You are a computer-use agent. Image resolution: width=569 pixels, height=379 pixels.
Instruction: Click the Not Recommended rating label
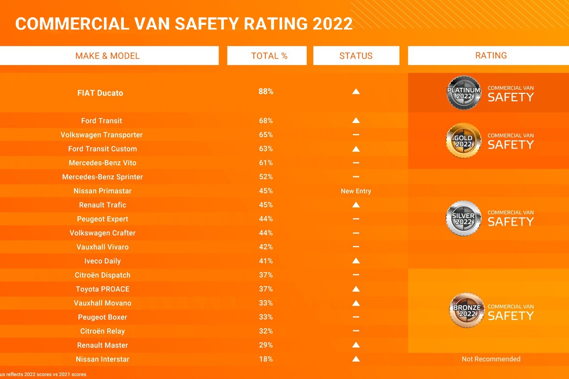pos(491,359)
